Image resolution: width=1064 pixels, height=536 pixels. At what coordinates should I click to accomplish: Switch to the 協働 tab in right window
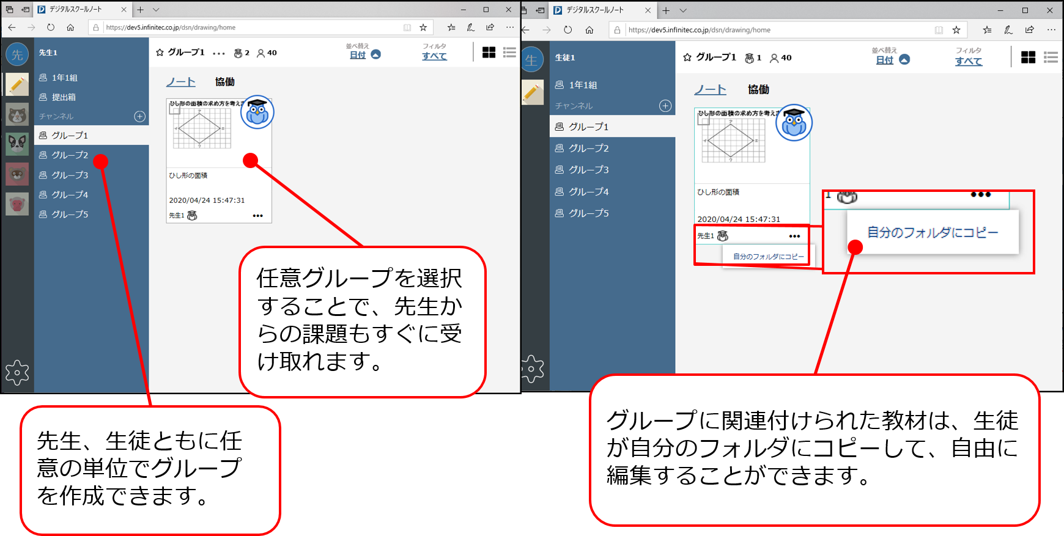(758, 89)
